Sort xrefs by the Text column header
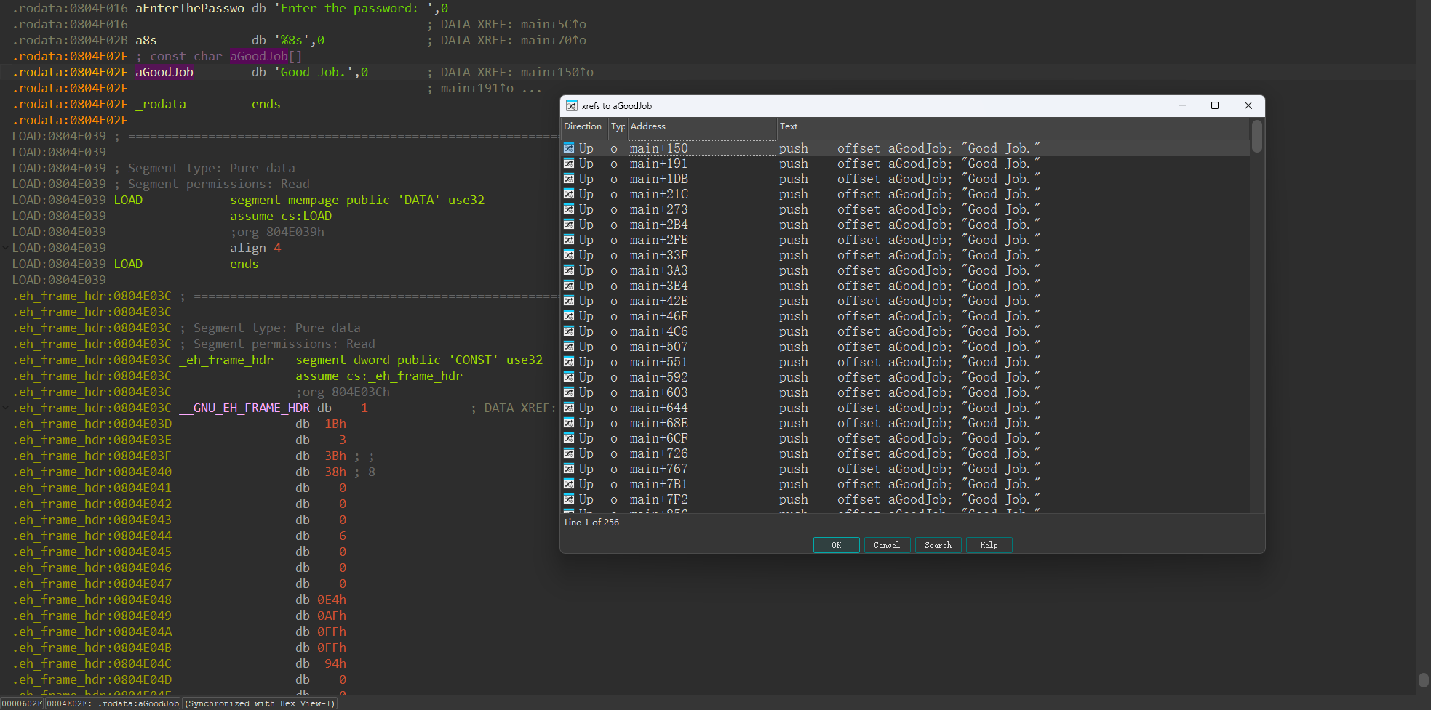 pos(1013,126)
